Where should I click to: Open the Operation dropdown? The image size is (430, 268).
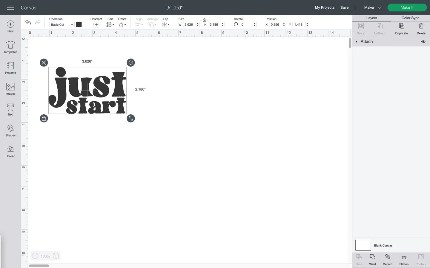[61, 24]
